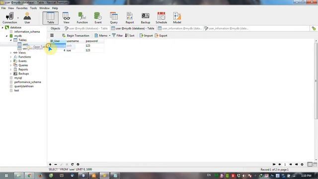This screenshot has width=318, height=179.
Task: Click the page number field showing 1
Action: 285,165
